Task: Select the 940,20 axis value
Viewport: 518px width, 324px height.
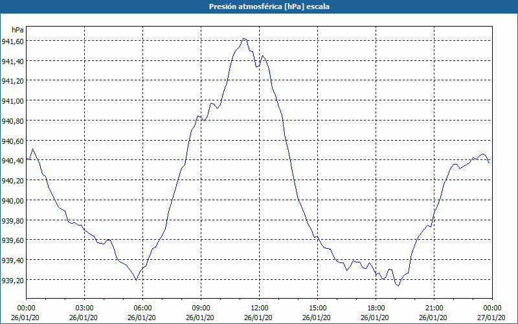Action: (x=12, y=181)
